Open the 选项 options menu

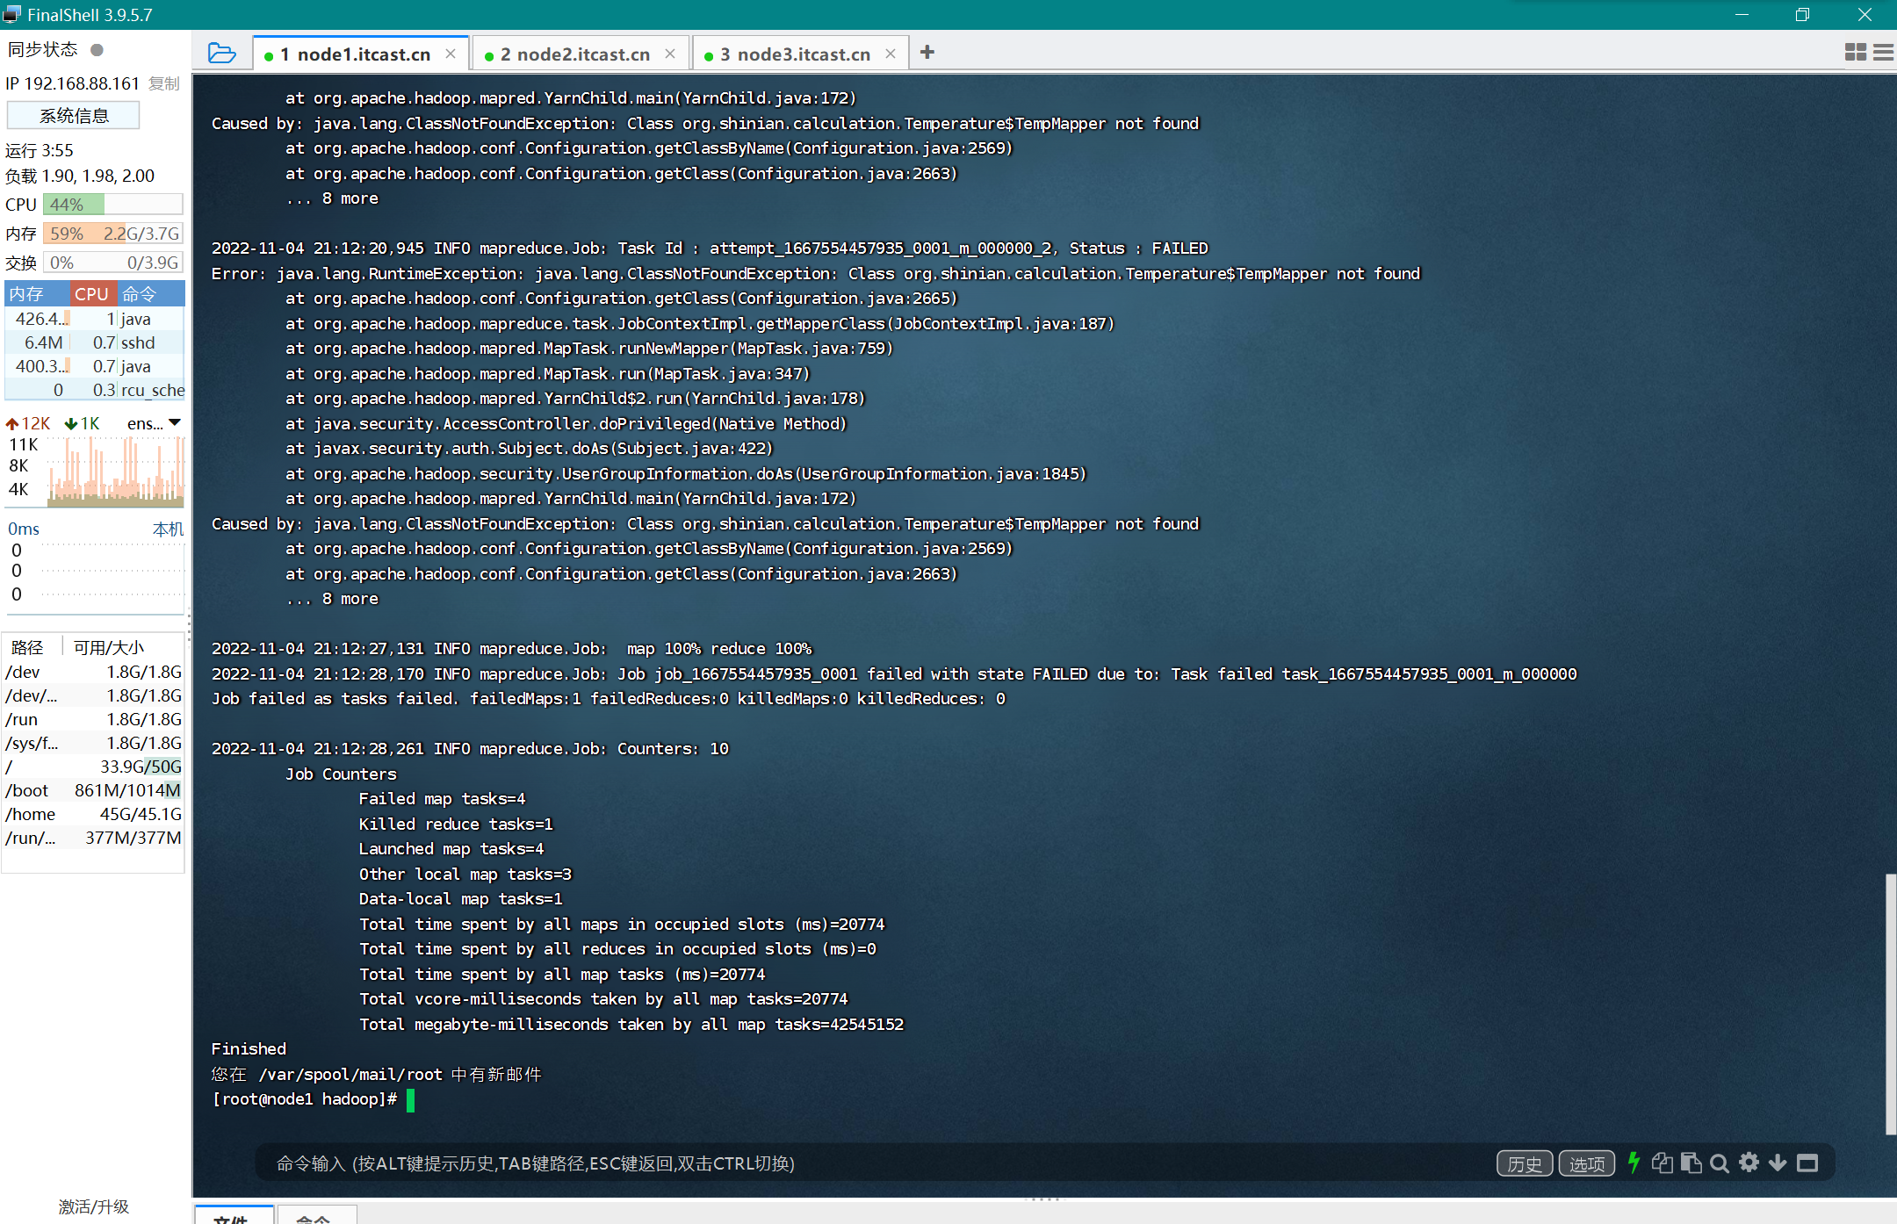point(1586,1163)
